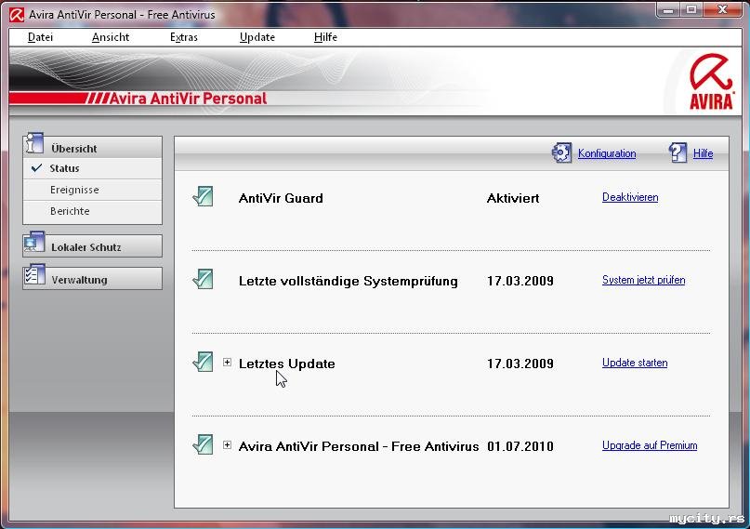The image size is (750, 529).
Task: Click Letzte vollständige Systemprüfung label
Action: click(349, 282)
